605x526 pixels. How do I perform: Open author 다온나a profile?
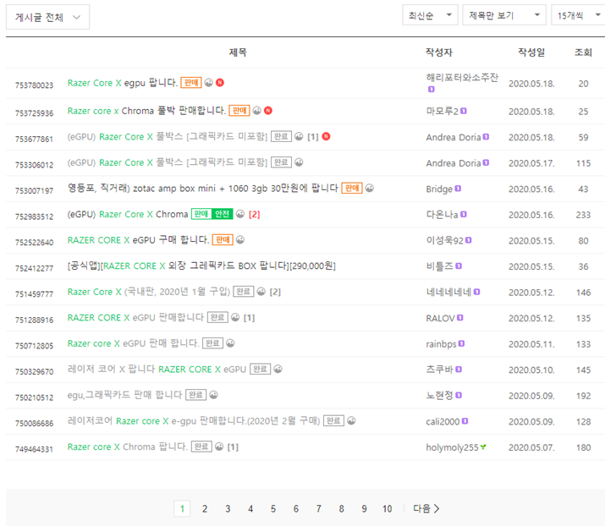click(x=442, y=215)
